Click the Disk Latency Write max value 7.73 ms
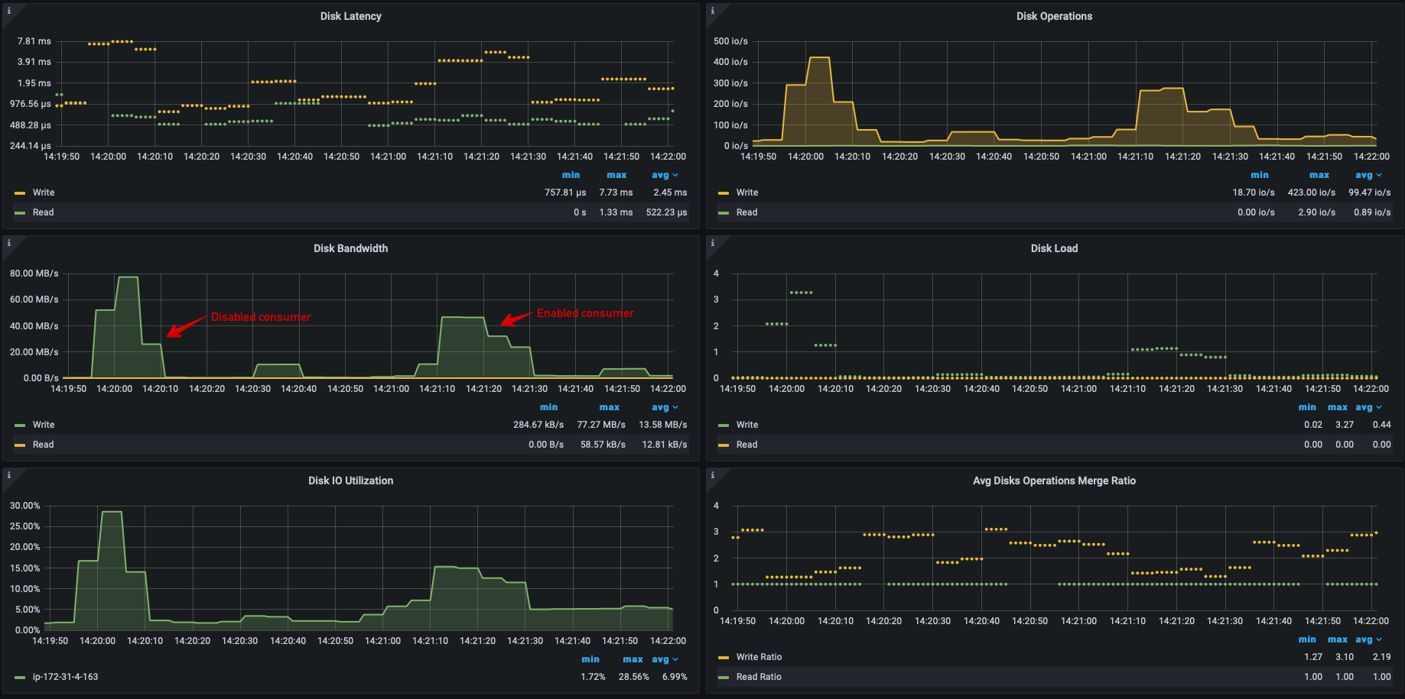The width and height of the screenshot is (1405, 699). (616, 193)
